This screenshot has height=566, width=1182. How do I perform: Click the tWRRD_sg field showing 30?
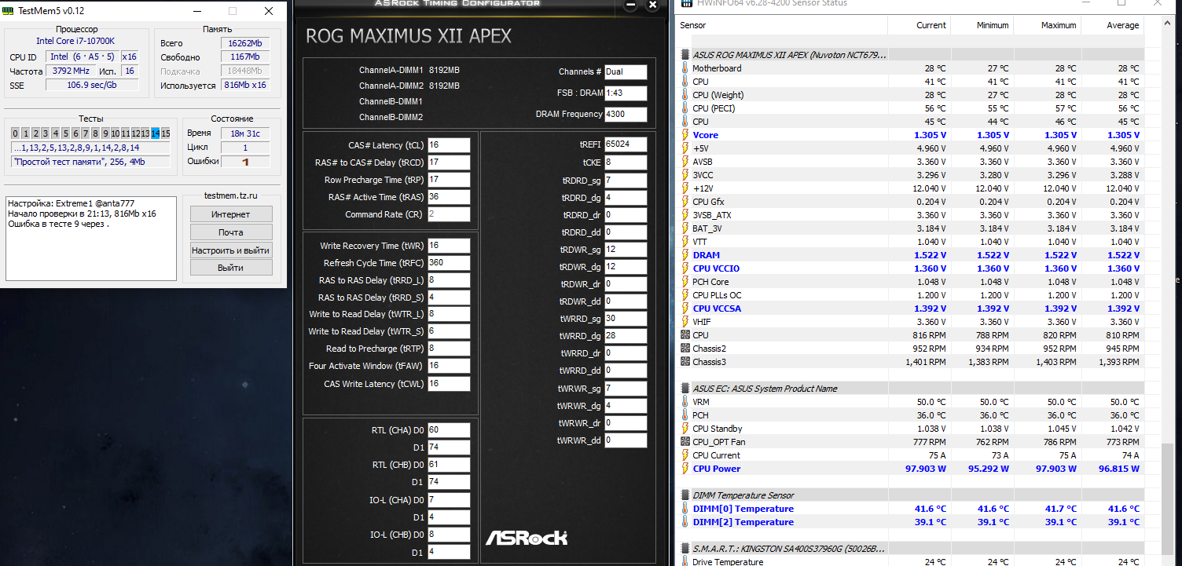click(626, 319)
